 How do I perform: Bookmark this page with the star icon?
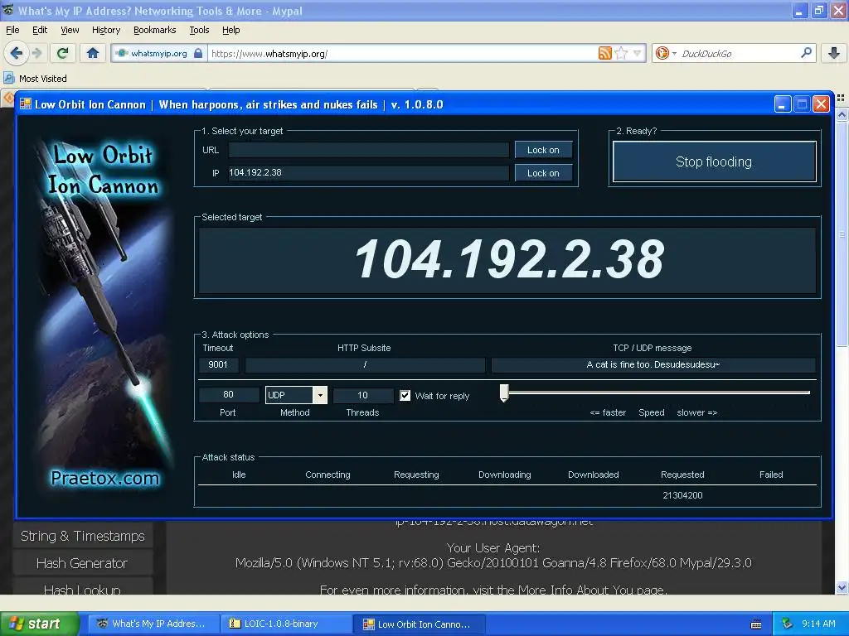pyautogui.click(x=621, y=53)
